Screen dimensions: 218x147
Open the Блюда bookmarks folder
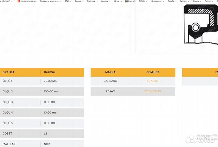(196, 1)
